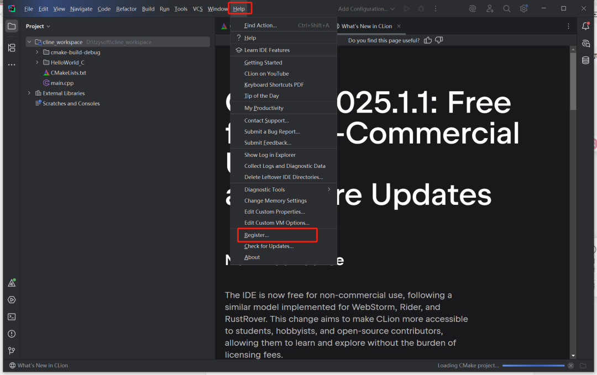Open IDE settings gear icon
Image resolution: width=597 pixels, height=375 pixels.
524,8
